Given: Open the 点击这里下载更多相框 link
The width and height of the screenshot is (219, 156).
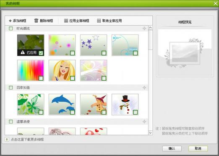Looking at the screenshot, I should [27, 140].
